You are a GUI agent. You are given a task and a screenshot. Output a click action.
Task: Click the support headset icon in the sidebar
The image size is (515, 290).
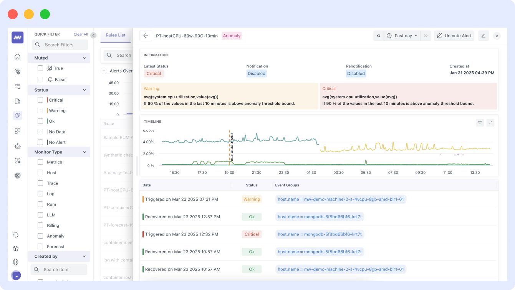[15, 234]
